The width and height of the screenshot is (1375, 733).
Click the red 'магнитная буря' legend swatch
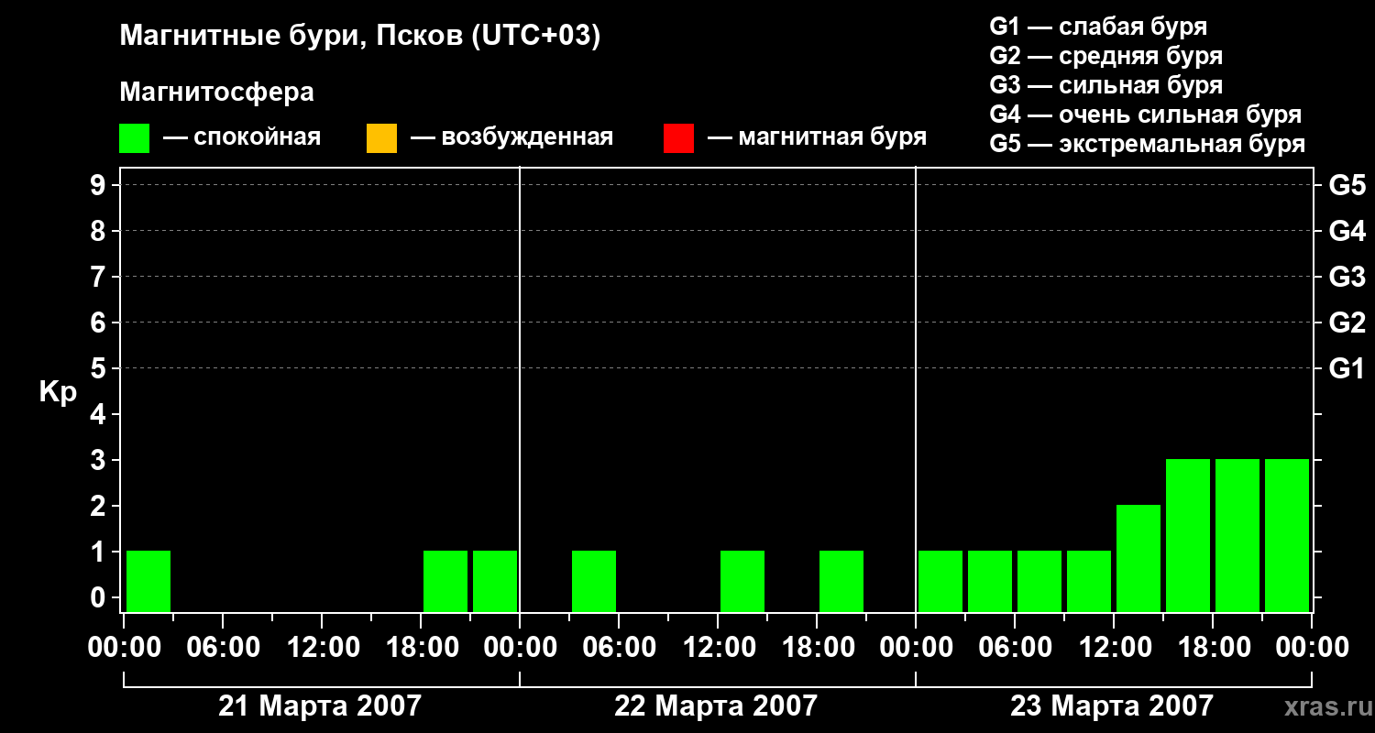(x=678, y=138)
